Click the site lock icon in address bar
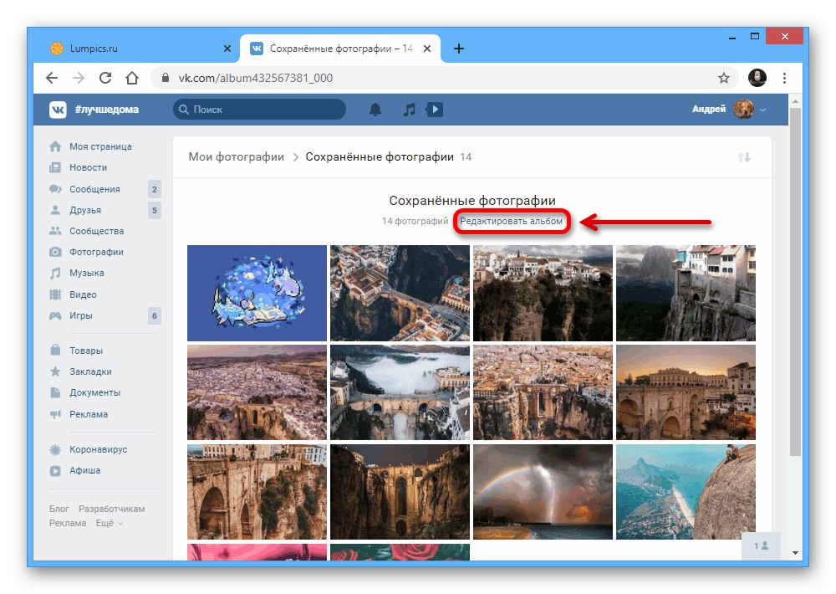This screenshot has width=836, height=594. pyautogui.click(x=166, y=78)
